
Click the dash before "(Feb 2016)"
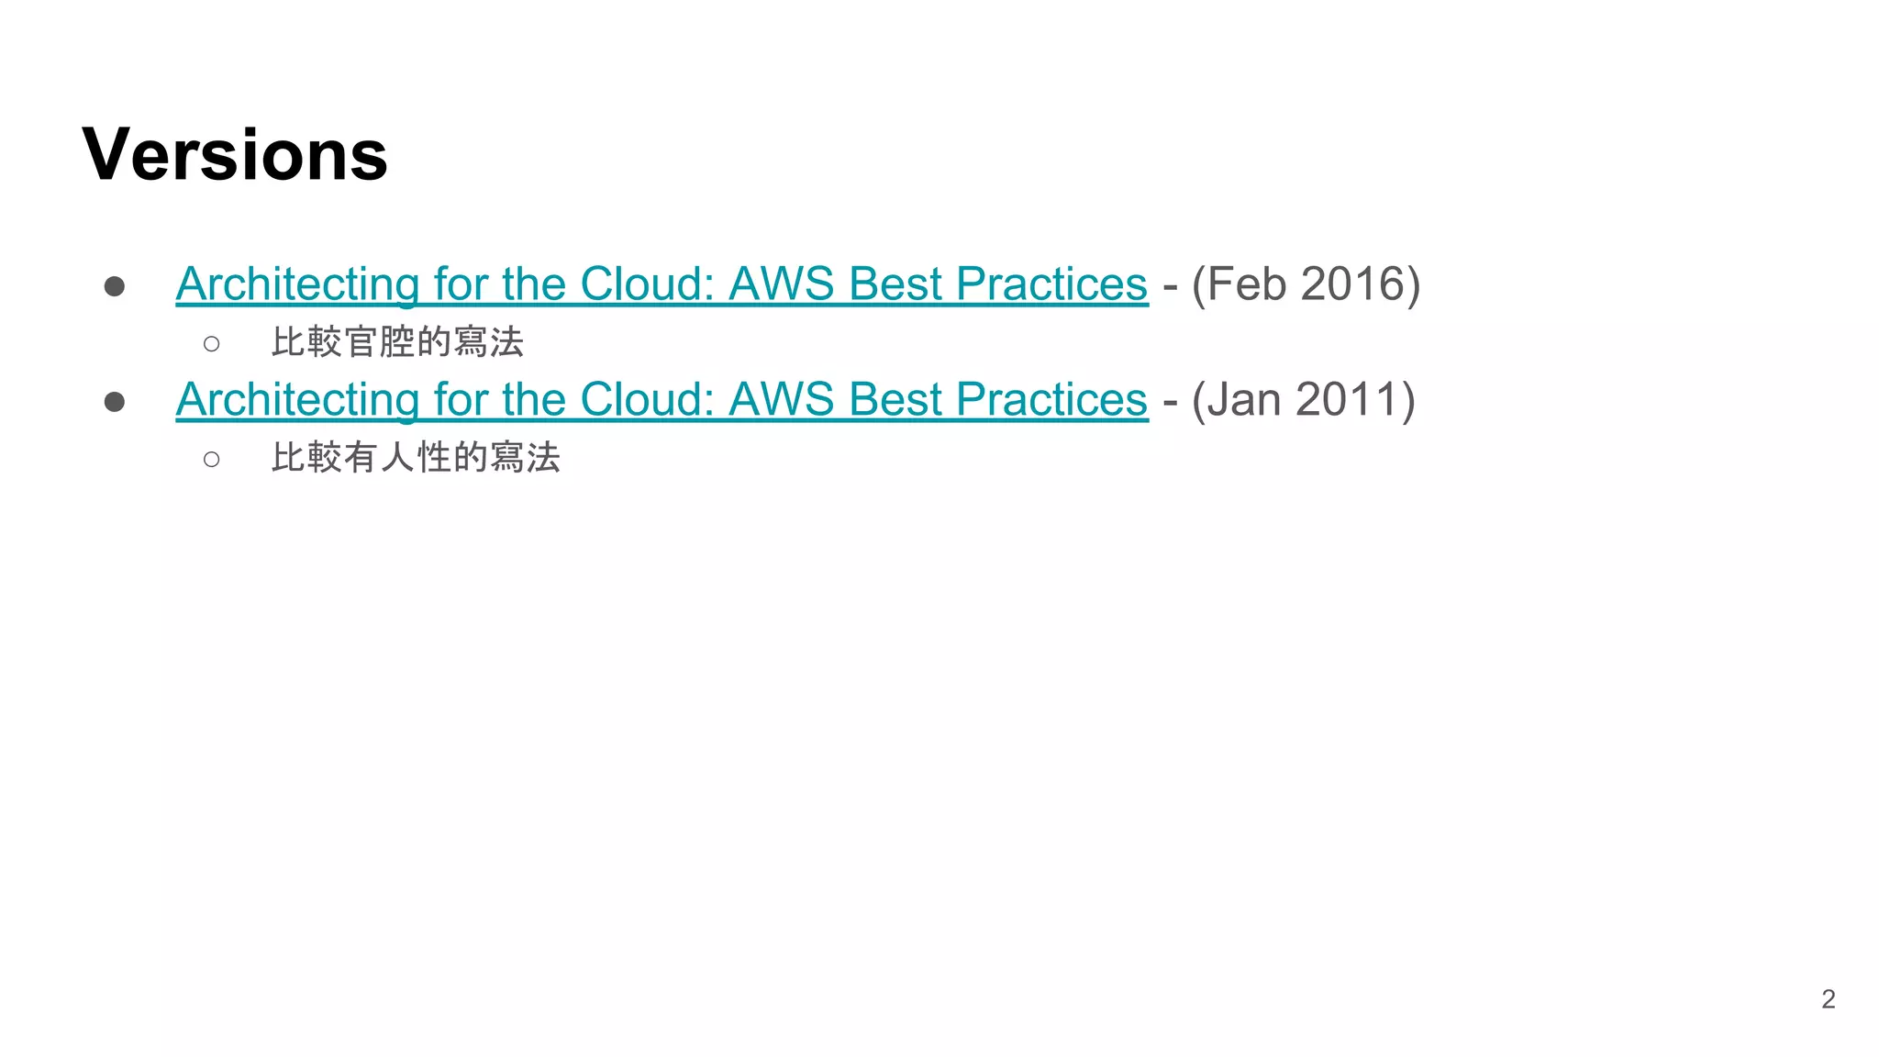(x=1170, y=285)
